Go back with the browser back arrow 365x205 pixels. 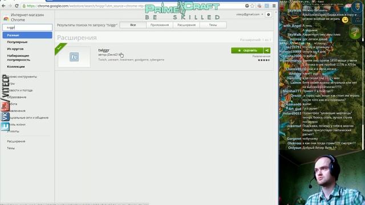pos(3,6)
